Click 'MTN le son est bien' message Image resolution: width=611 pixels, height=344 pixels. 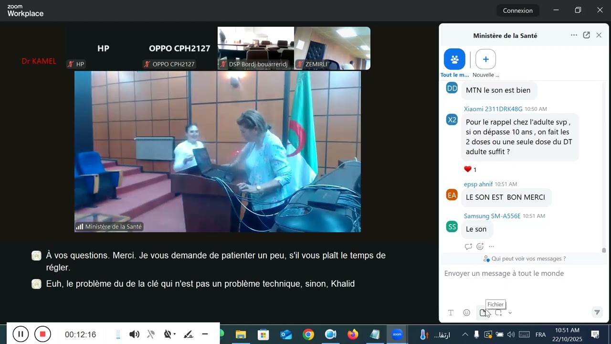[498, 90]
